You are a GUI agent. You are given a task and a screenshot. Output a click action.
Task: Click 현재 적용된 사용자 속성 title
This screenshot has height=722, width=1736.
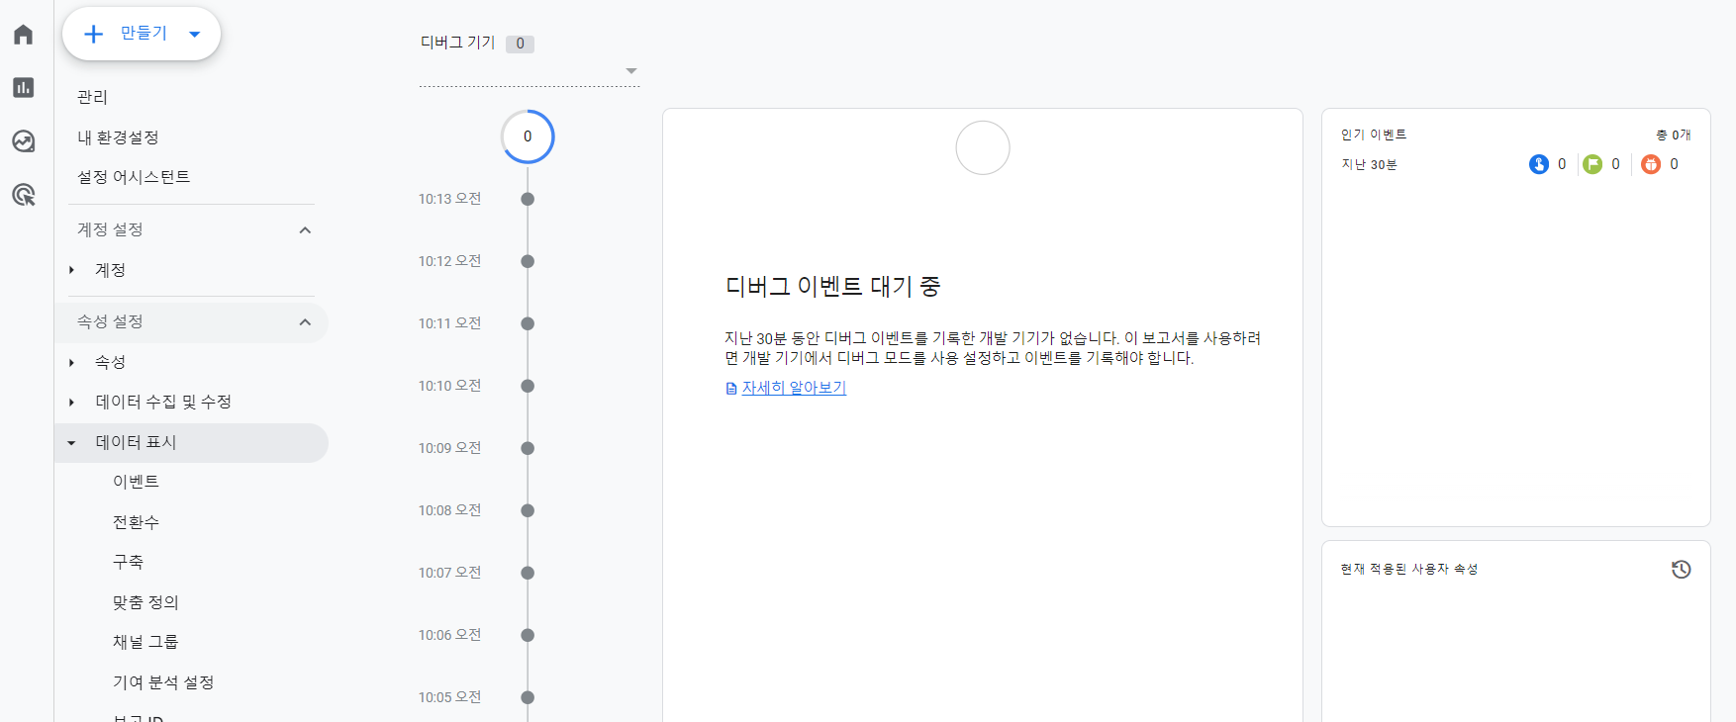1409,569
